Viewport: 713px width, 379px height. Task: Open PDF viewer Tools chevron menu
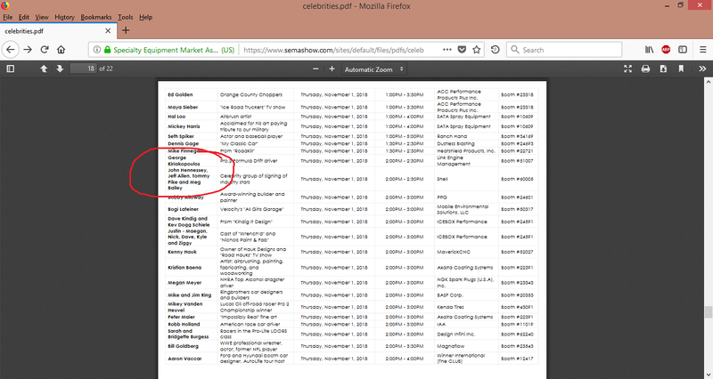[x=702, y=69]
